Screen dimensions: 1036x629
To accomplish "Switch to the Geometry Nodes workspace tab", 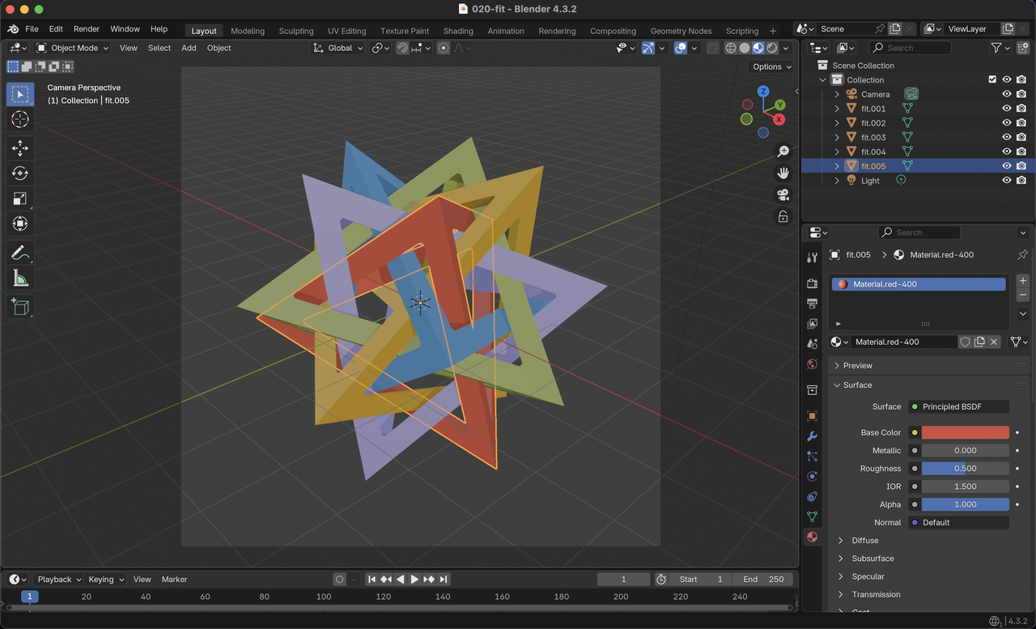I will coord(681,31).
